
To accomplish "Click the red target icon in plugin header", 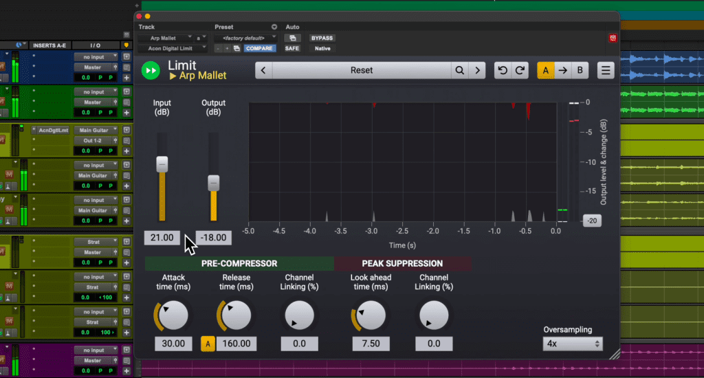I will [x=613, y=38].
